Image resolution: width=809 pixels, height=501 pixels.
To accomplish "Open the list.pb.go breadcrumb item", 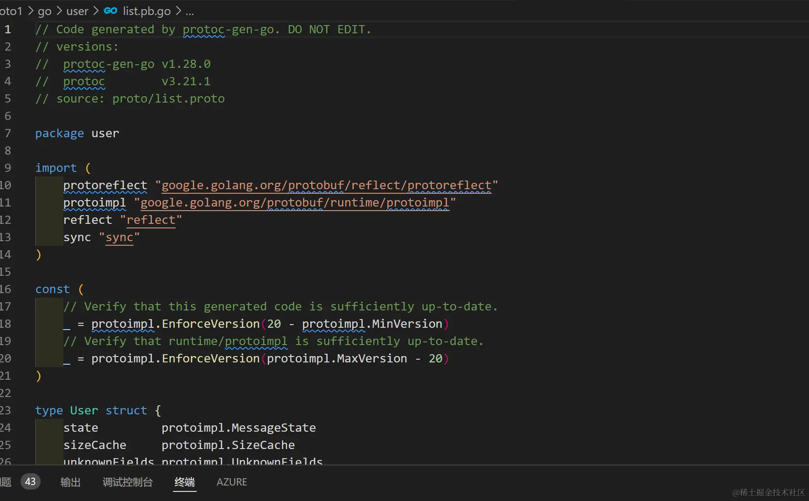I will [146, 10].
